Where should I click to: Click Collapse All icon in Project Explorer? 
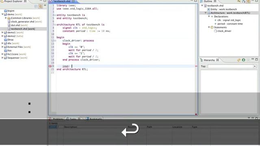(36, 6)
